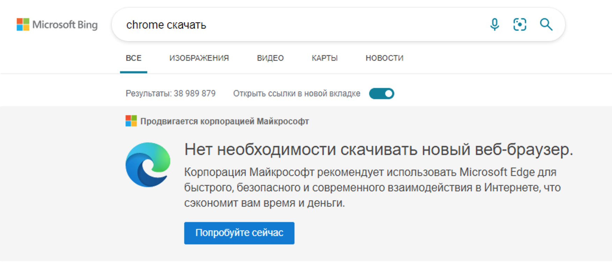Click the magnifying glass search icon
Image resolution: width=612 pixels, height=273 pixels.
[546, 25]
